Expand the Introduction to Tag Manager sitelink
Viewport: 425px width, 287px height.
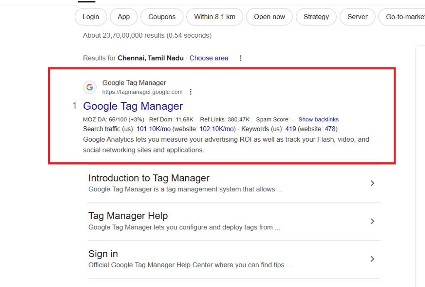[x=372, y=183]
